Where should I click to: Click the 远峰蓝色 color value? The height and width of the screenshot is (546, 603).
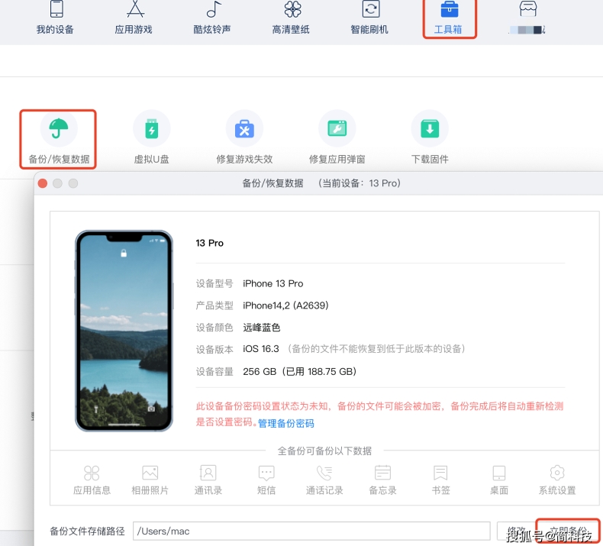click(262, 328)
